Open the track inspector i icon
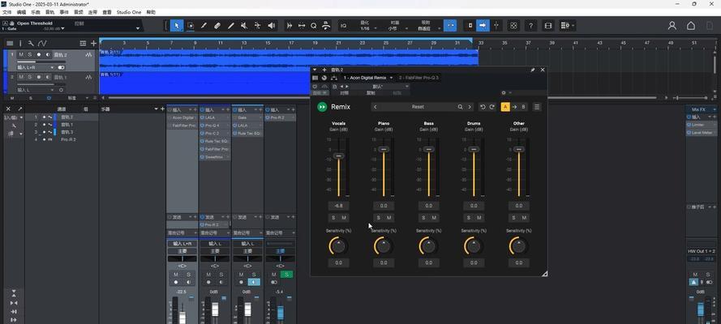 [20, 43]
